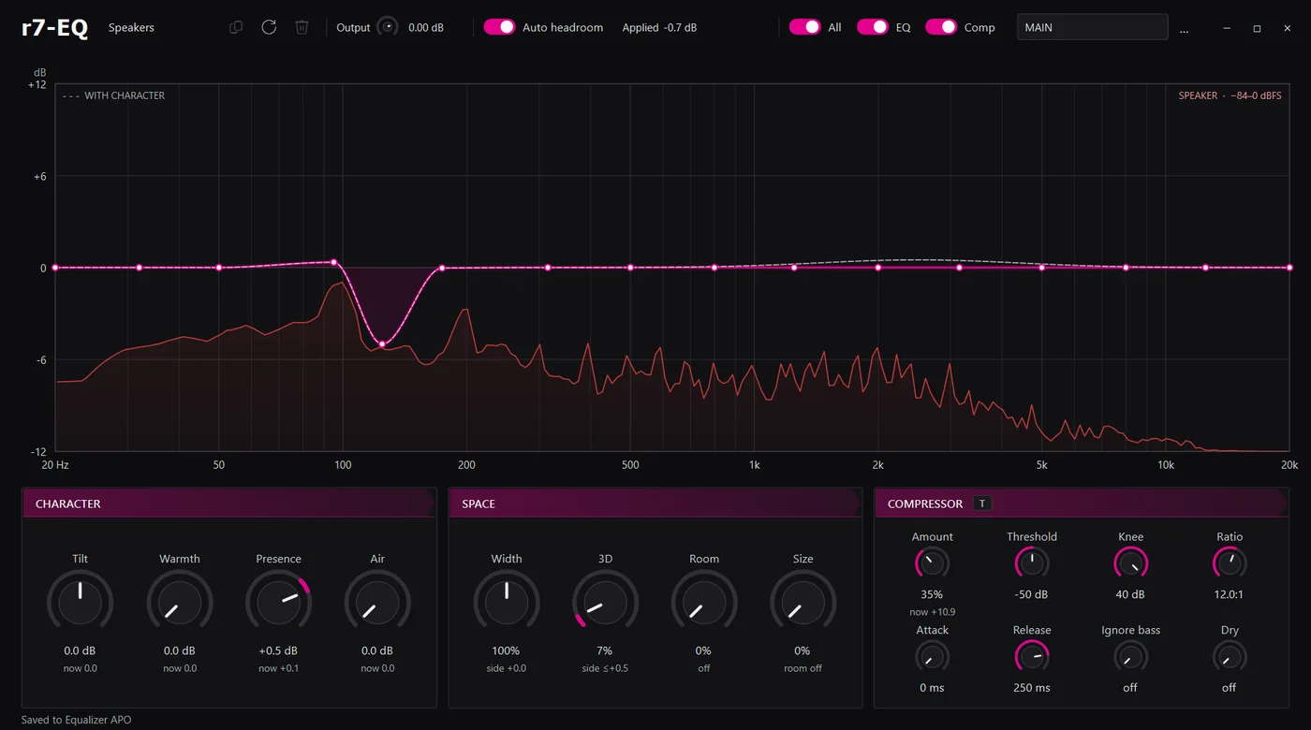Toggle the Comp switch
Image resolution: width=1311 pixels, height=730 pixels.
[x=941, y=27]
